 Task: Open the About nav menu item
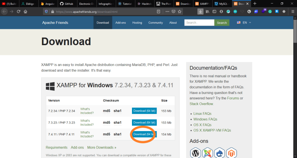click(173, 23)
